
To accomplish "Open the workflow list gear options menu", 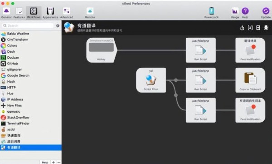I will tap(58, 26).
